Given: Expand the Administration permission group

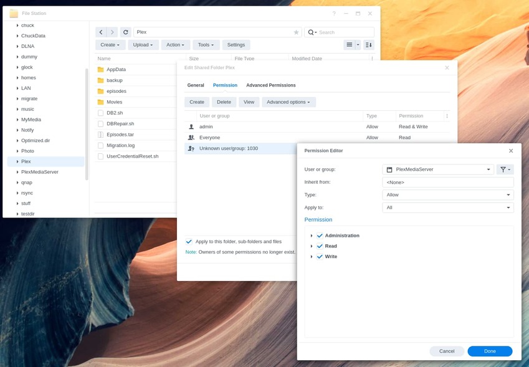Looking at the screenshot, I should pyautogui.click(x=312, y=236).
